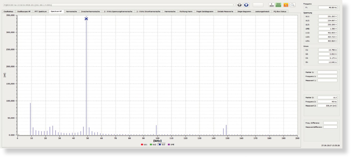351x157 pixels.
Task: Open the Zwischenharmonische tab
Action: 91,11
